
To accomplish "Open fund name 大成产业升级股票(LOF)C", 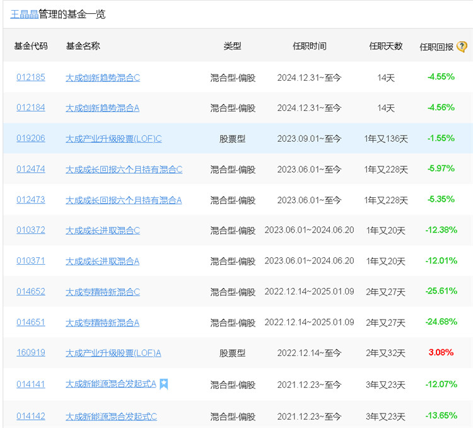I will pos(114,139).
